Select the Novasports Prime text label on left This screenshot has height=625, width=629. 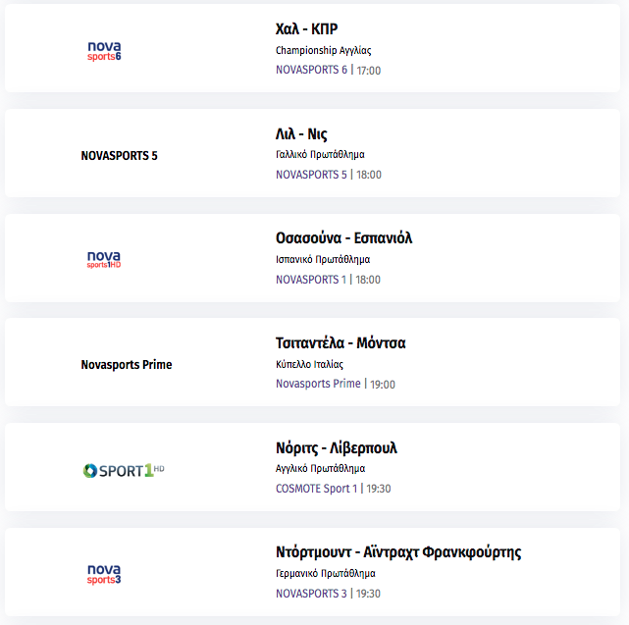(x=127, y=365)
